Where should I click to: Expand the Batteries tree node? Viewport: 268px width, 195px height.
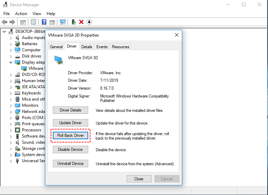pyautogui.click(x=11, y=44)
